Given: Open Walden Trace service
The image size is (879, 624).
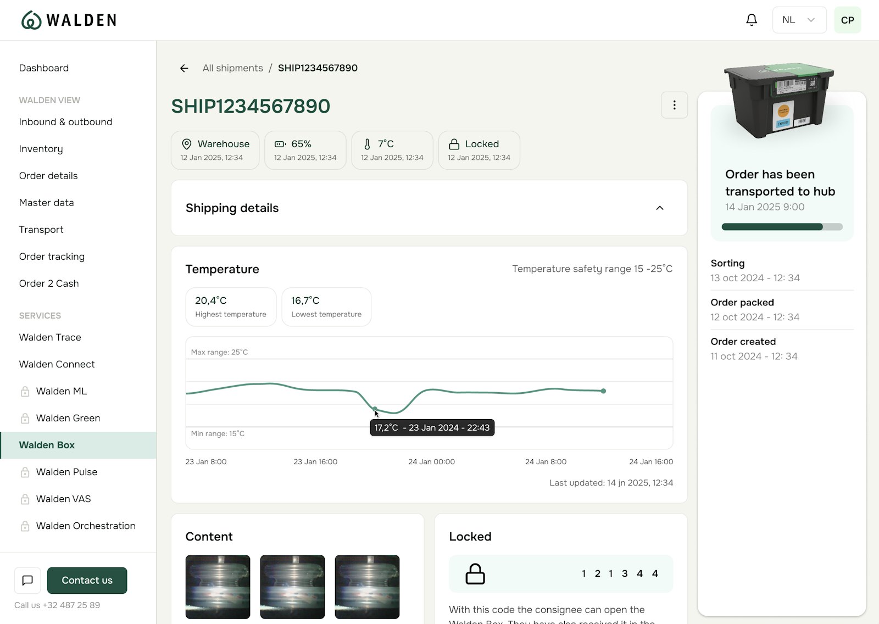Looking at the screenshot, I should 50,337.
